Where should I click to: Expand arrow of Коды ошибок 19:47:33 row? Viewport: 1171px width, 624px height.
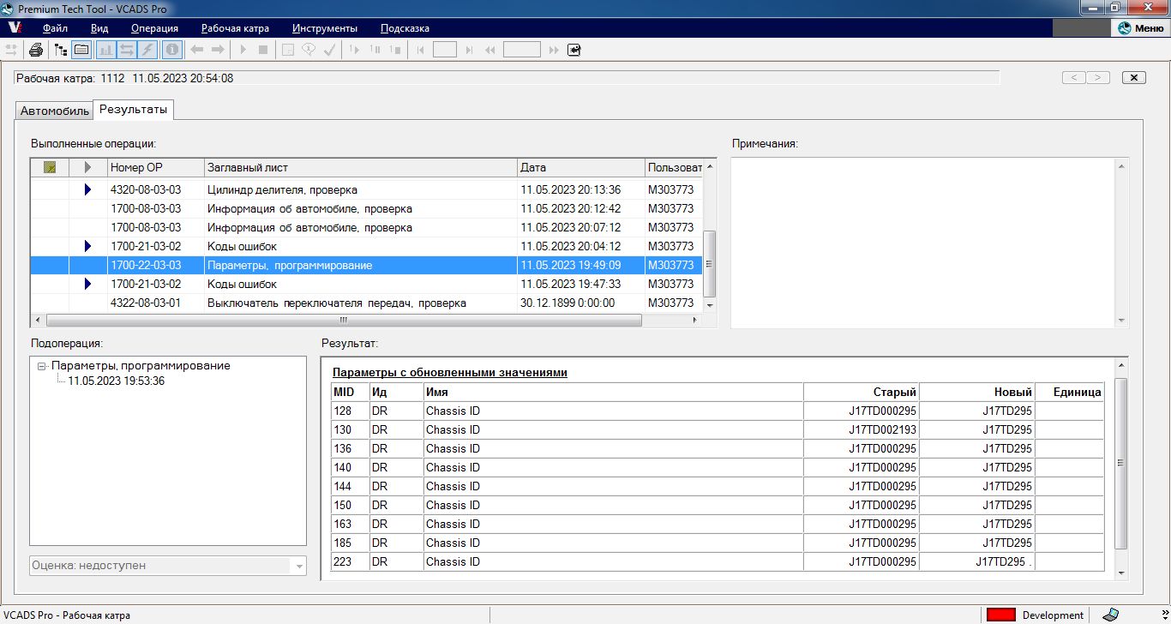click(x=87, y=284)
